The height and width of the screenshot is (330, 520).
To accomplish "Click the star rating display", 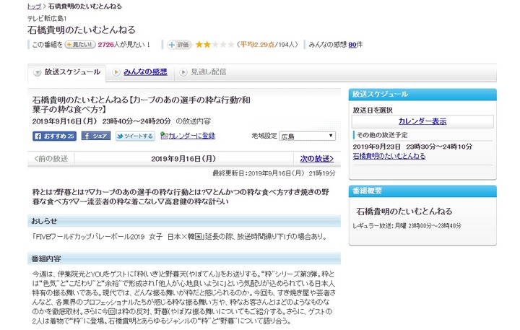I will [214, 45].
